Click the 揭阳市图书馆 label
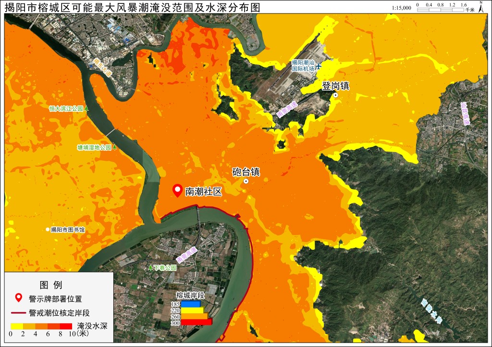This screenshot has height=347, width=492. click(68, 230)
